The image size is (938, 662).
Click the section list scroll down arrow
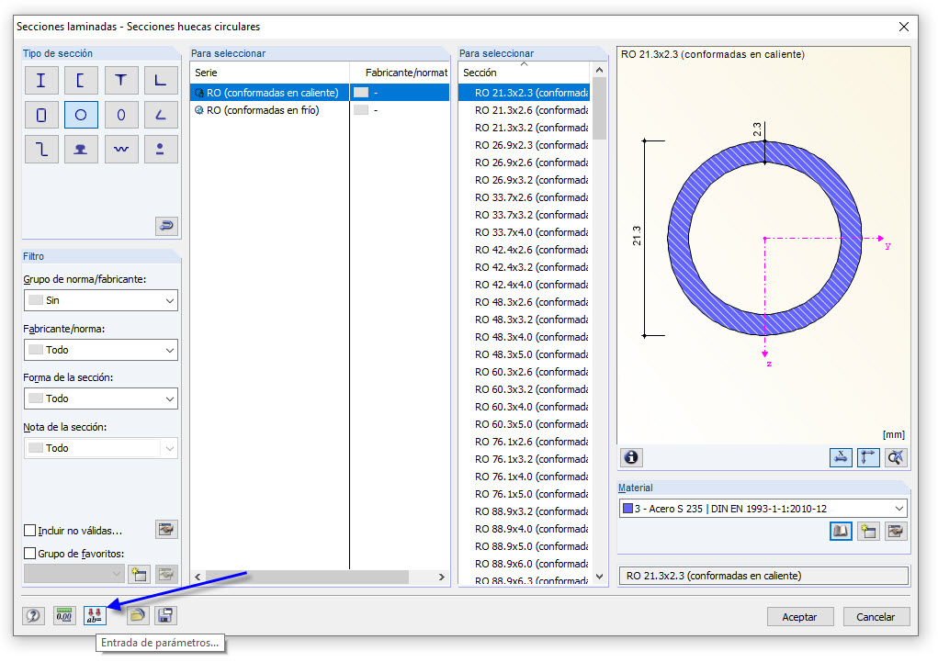click(599, 577)
